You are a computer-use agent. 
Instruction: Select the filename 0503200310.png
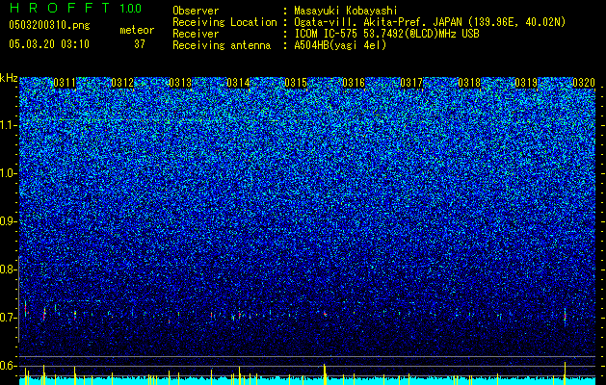49,25
